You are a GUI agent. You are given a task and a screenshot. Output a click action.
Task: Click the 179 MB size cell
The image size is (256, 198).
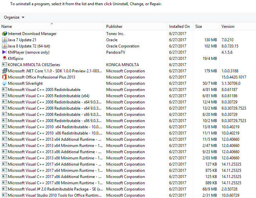pos(210,71)
